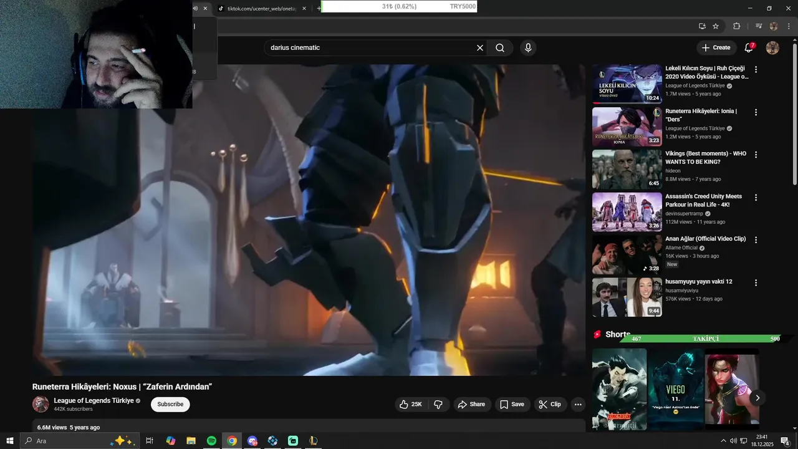Open options for Anan Ağlar video
The image size is (798, 449).
click(x=756, y=240)
